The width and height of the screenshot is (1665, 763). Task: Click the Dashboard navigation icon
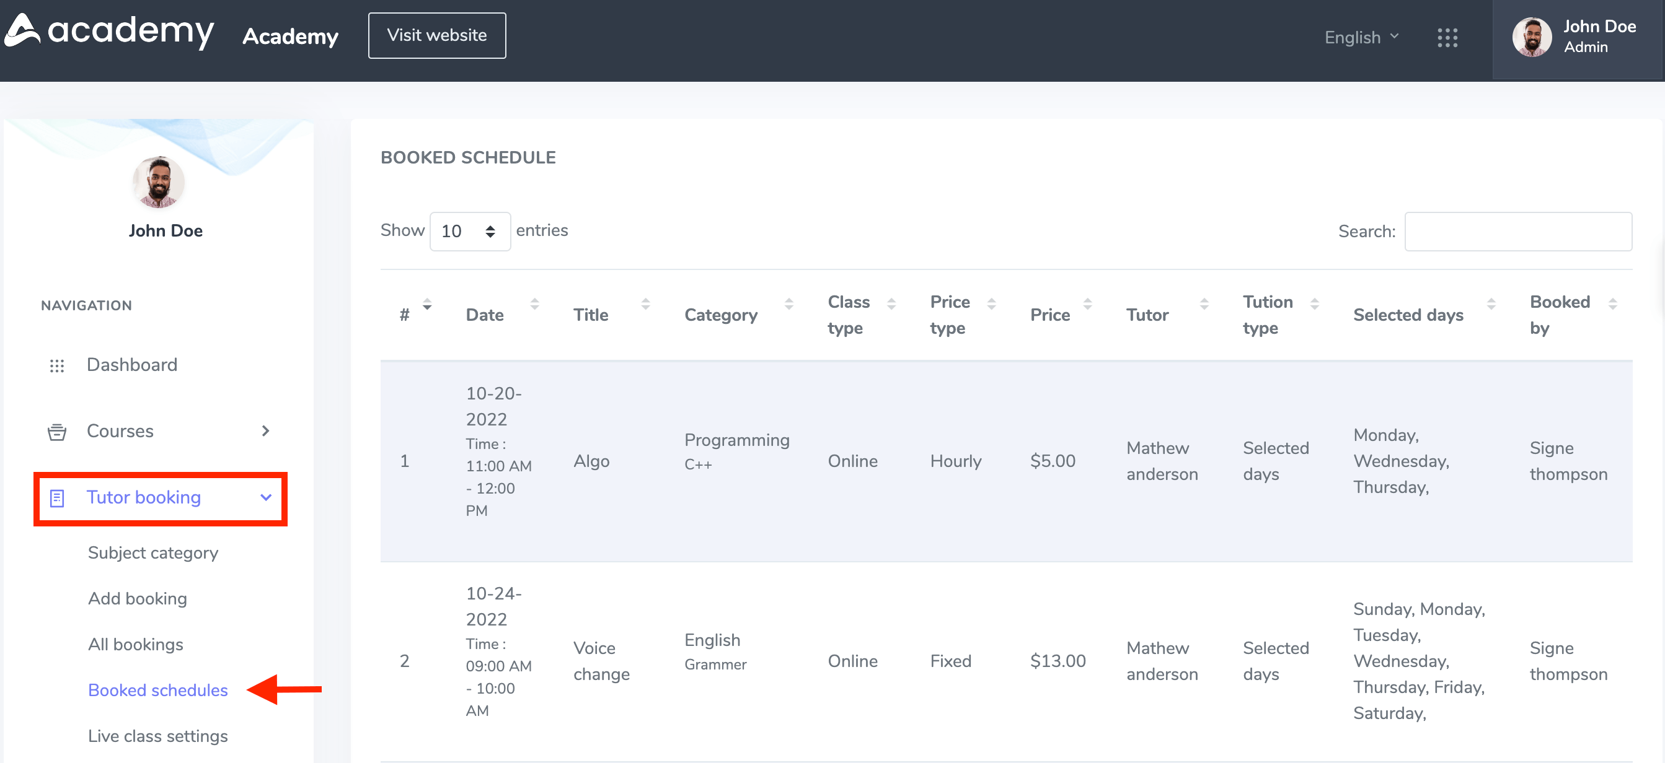55,365
